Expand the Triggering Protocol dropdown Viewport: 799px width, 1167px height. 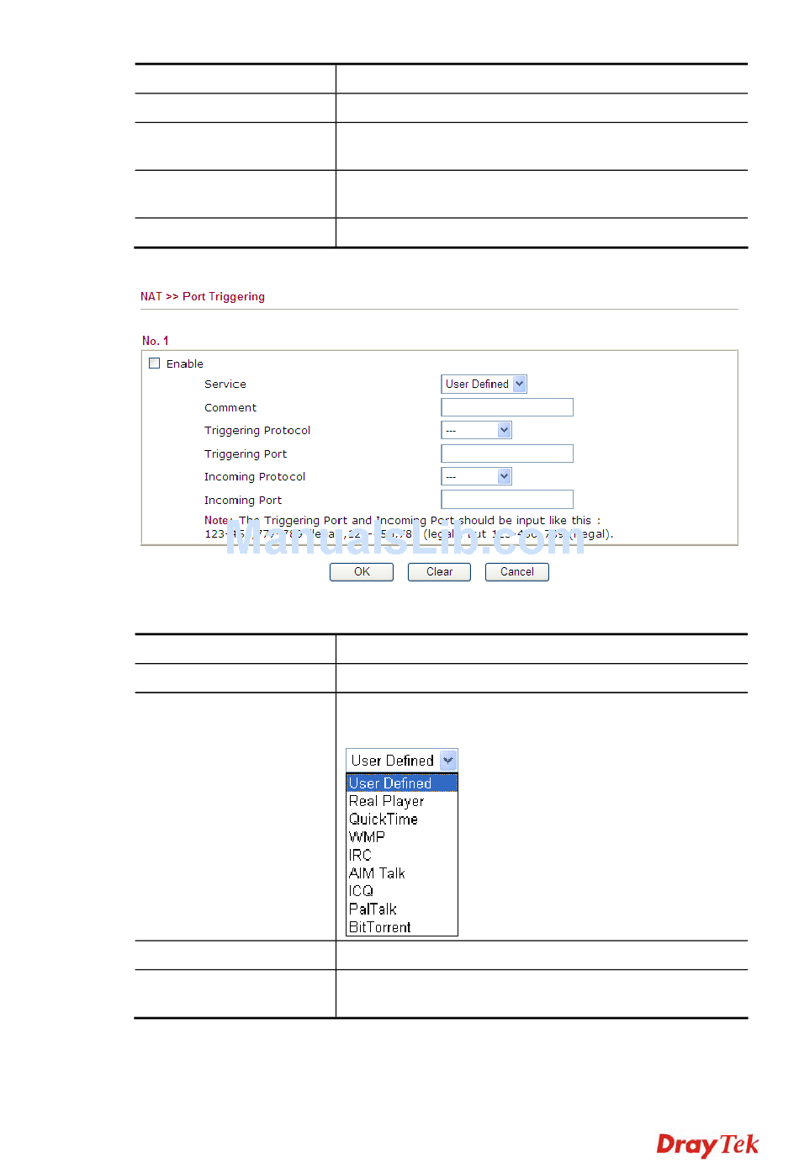476,430
